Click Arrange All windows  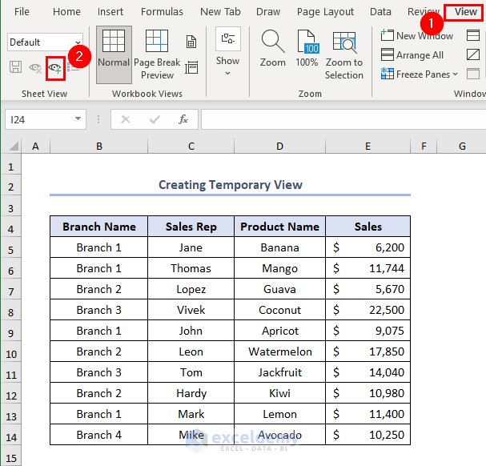[x=412, y=55]
